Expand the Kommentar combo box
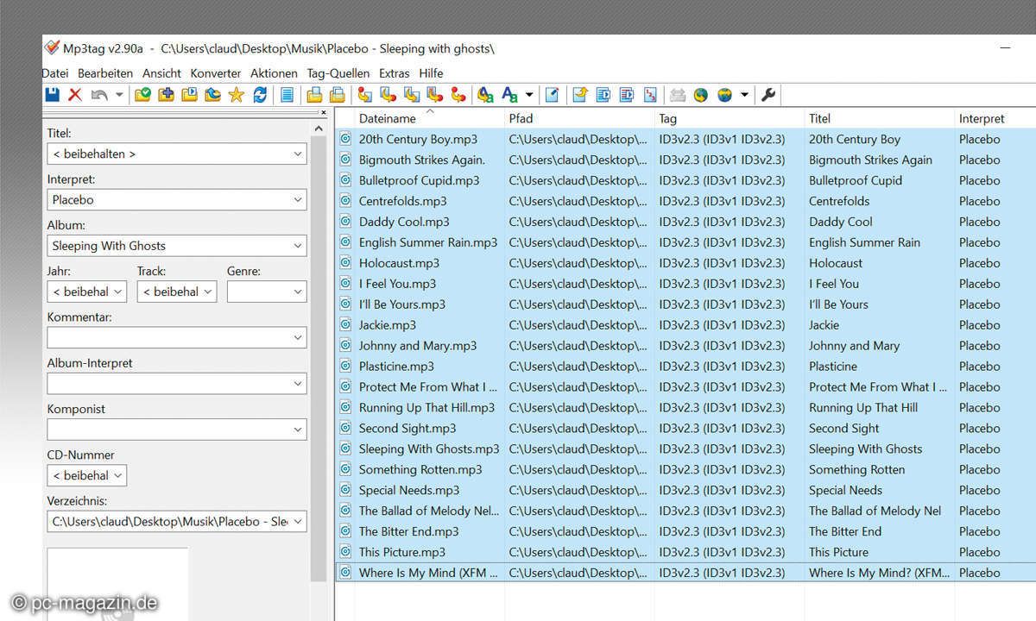 tap(297, 337)
